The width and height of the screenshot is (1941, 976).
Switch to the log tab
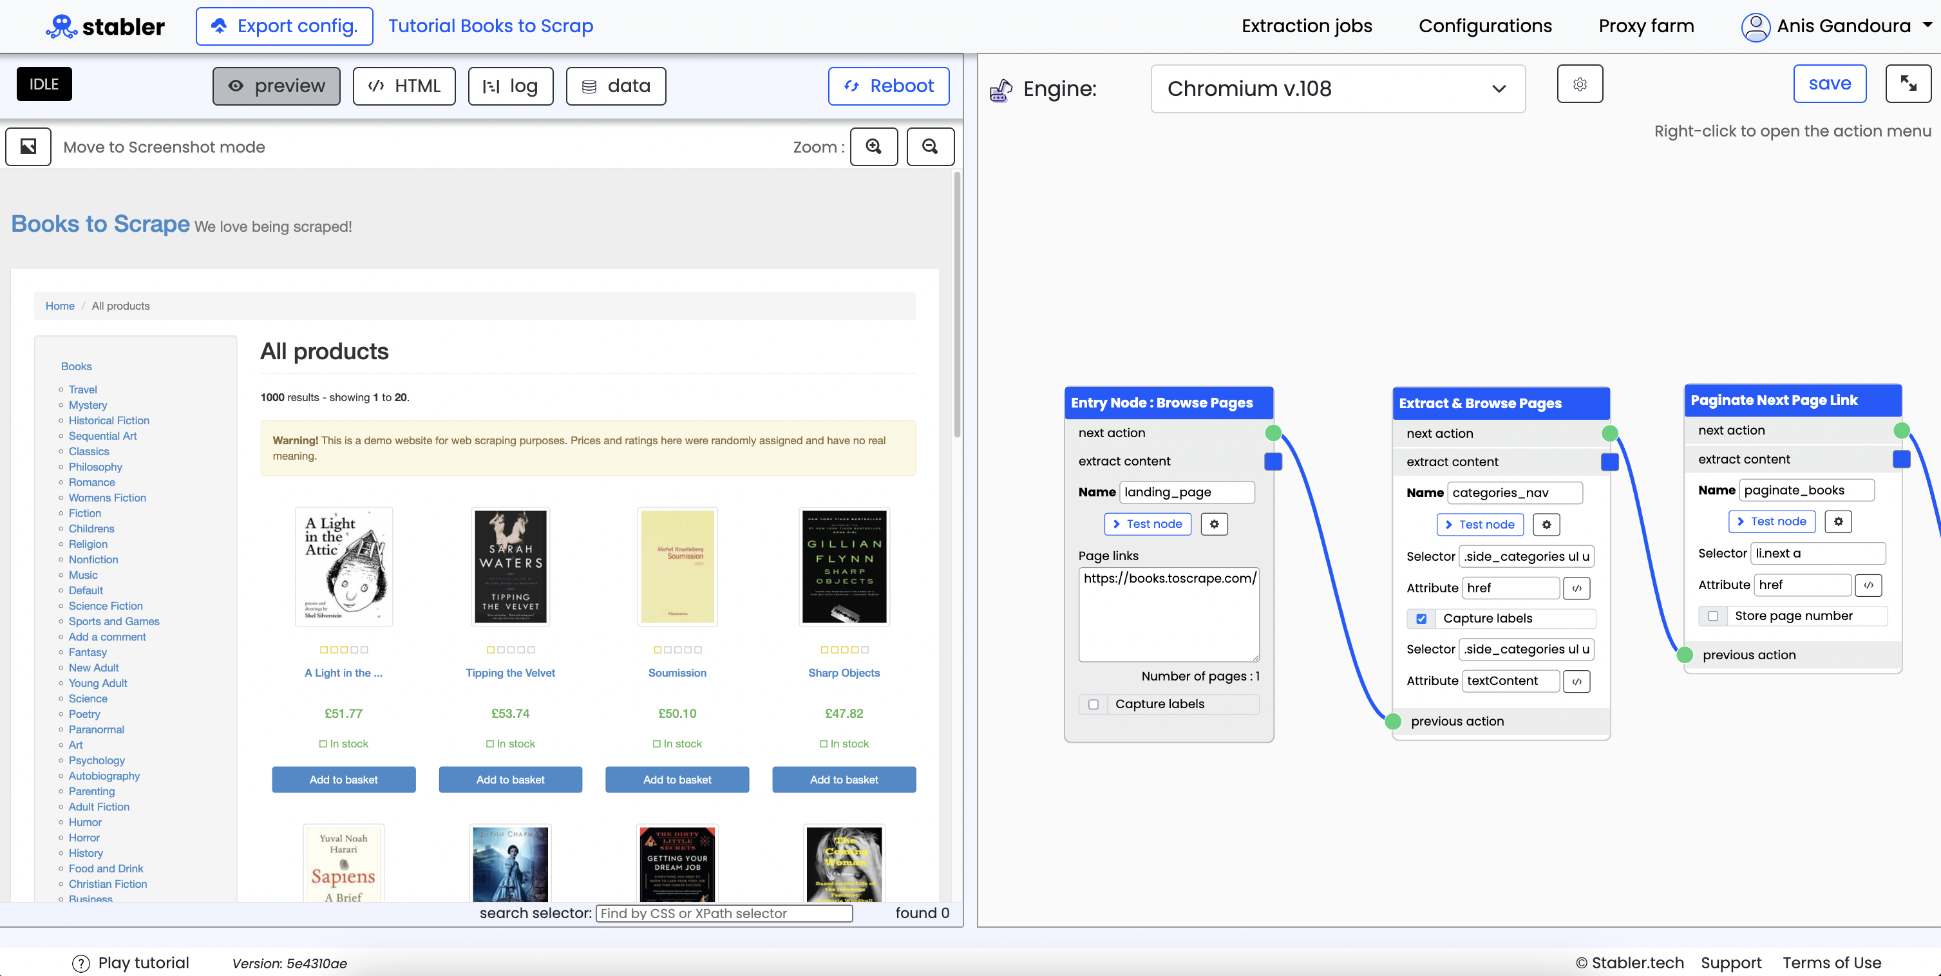pyautogui.click(x=510, y=86)
